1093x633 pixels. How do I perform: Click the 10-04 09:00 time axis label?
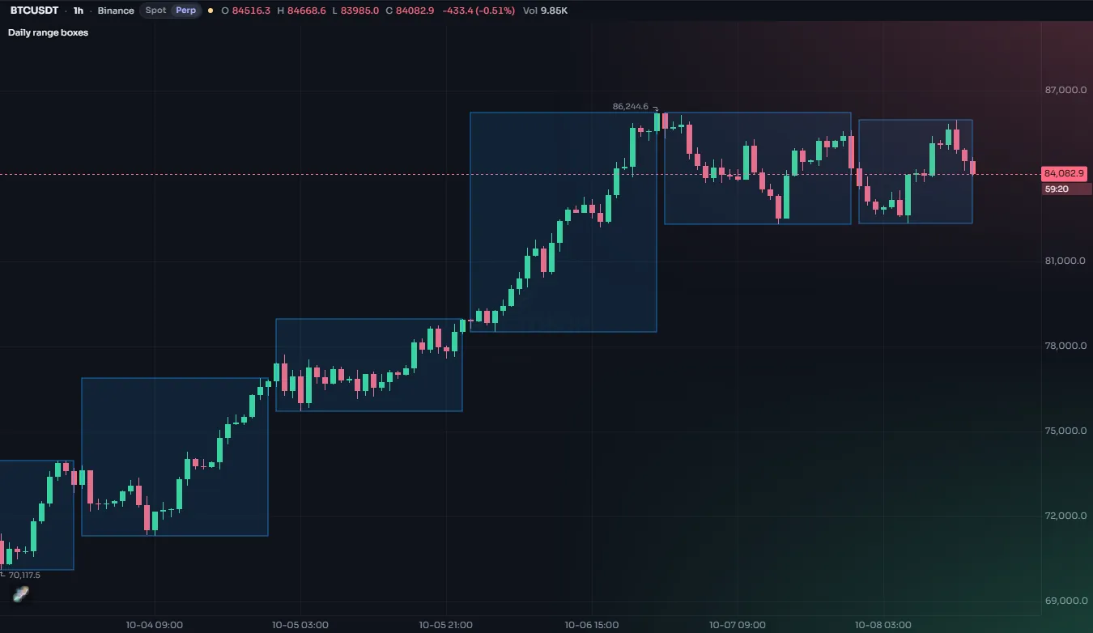(x=155, y=625)
